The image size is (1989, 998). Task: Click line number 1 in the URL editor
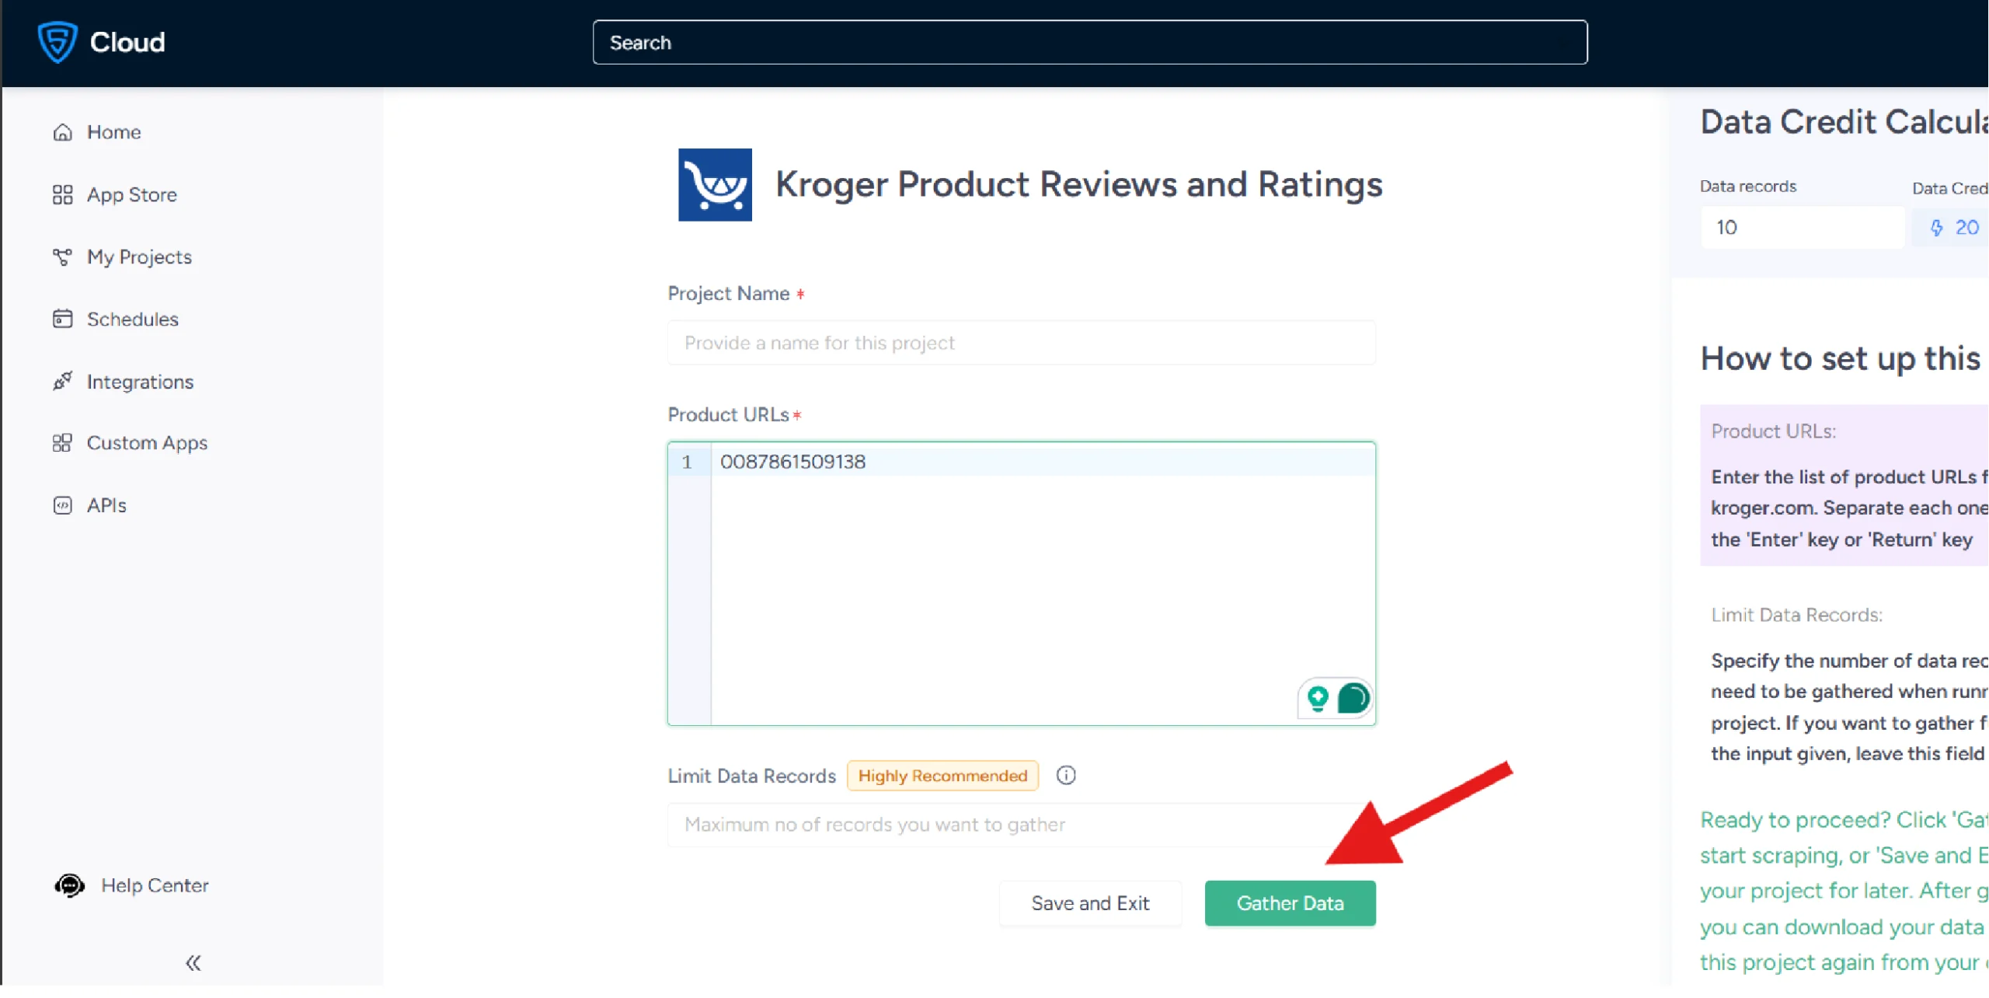point(686,462)
